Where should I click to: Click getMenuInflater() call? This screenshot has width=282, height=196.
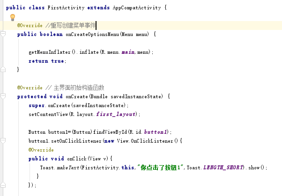click(x=52, y=52)
